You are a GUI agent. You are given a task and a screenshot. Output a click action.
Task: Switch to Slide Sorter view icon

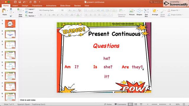point(136,104)
